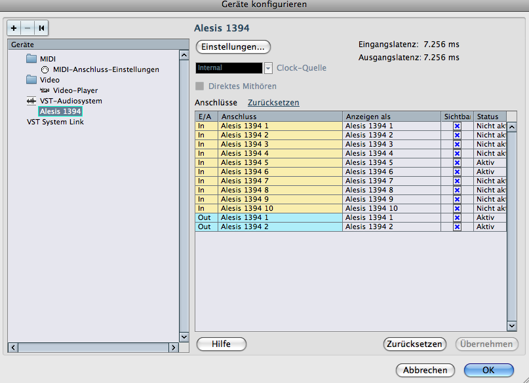Click Out label of Alesis 1394 2 row
529x383 pixels.
[x=205, y=227]
